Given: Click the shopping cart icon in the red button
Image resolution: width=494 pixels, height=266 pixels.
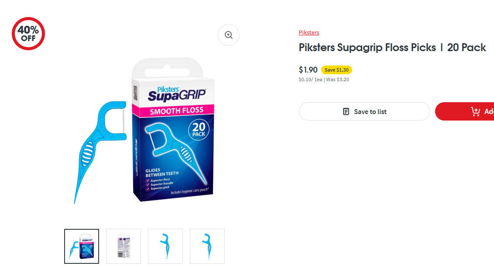Looking at the screenshot, I should click(x=475, y=111).
